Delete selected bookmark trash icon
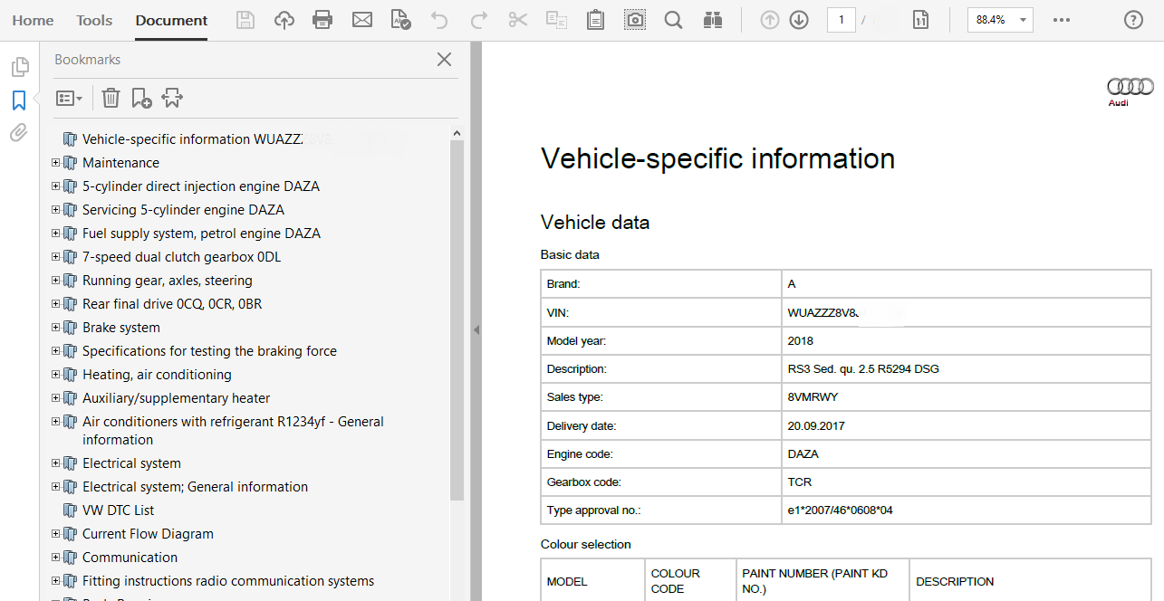Screen dimensions: 1164x601 (x=111, y=98)
